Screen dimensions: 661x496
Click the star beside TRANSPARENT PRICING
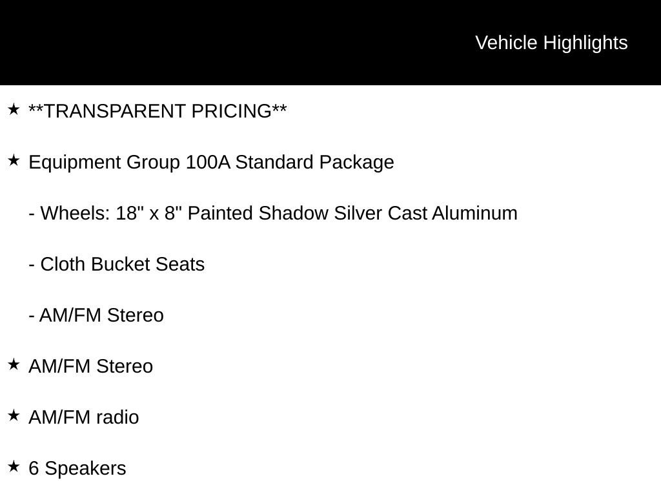click(x=14, y=109)
